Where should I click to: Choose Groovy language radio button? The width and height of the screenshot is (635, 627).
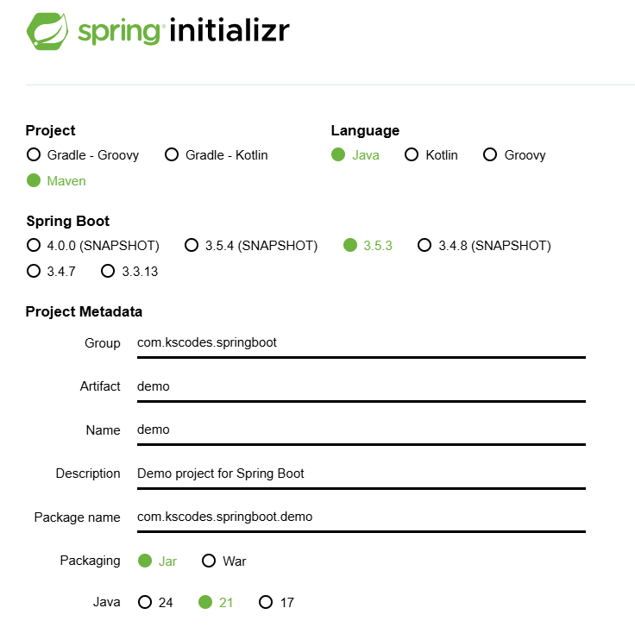click(x=490, y=155)
